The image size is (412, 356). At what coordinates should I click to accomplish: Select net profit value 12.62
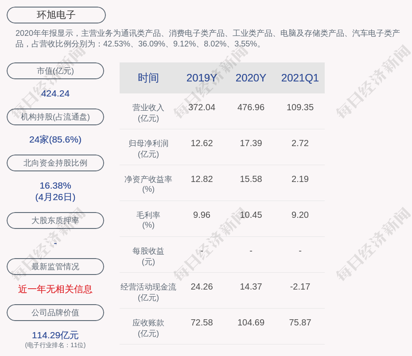click(x=202, y=143)
